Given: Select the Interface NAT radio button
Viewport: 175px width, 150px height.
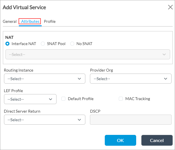Looking at the screenshot, I should [8, 44].
